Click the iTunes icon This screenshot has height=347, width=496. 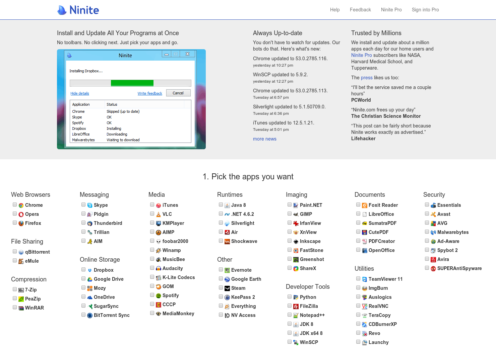159,205
